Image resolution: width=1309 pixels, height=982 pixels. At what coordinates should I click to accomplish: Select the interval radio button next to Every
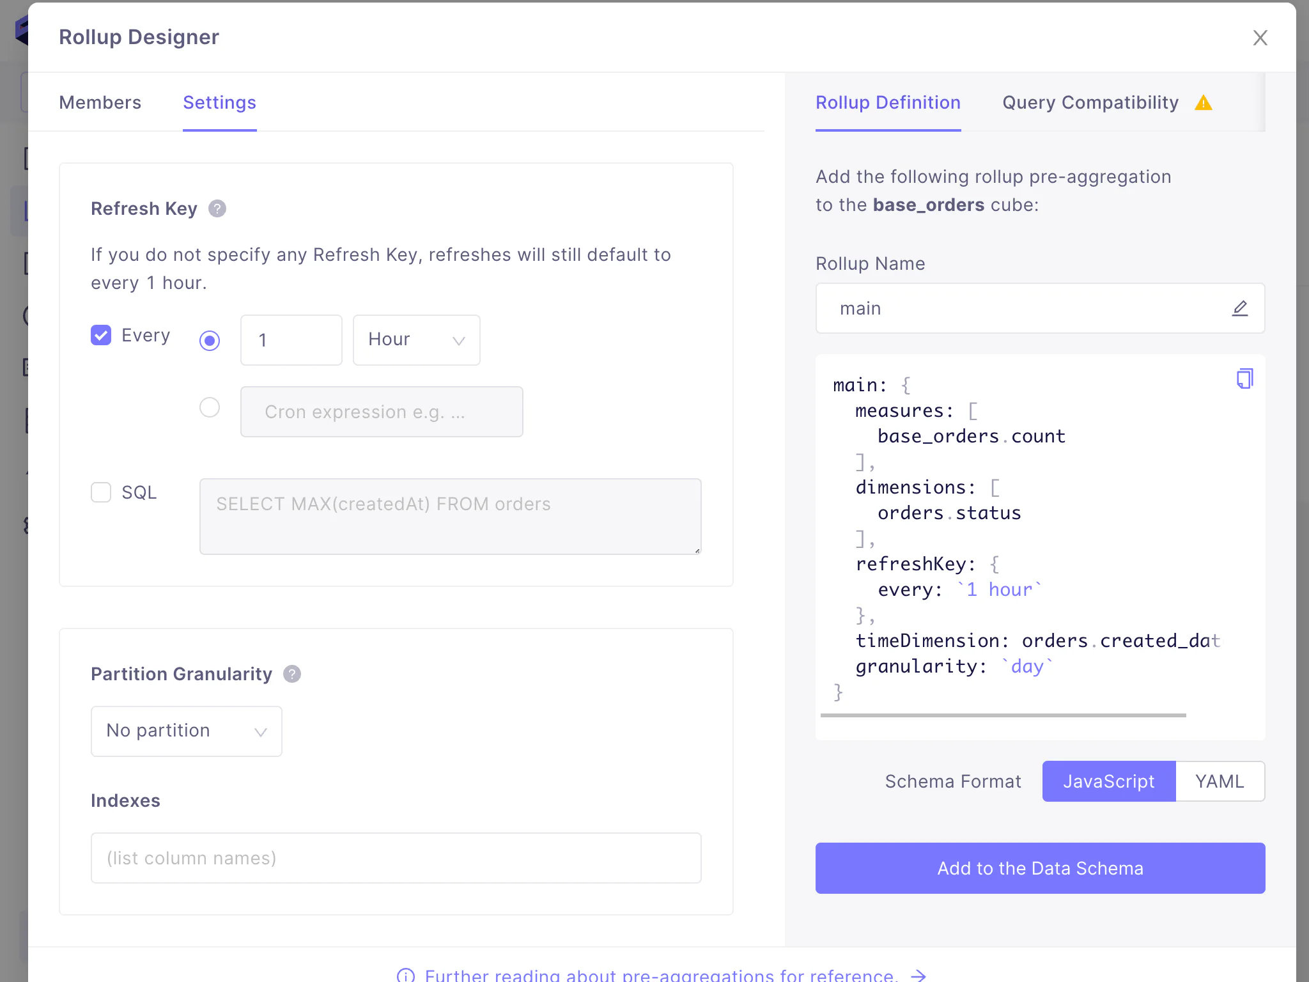click(210, 340)
